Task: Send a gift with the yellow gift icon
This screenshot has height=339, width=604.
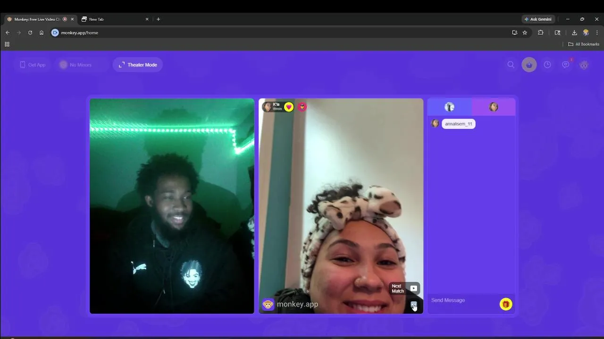Action: tap(506, 304)
